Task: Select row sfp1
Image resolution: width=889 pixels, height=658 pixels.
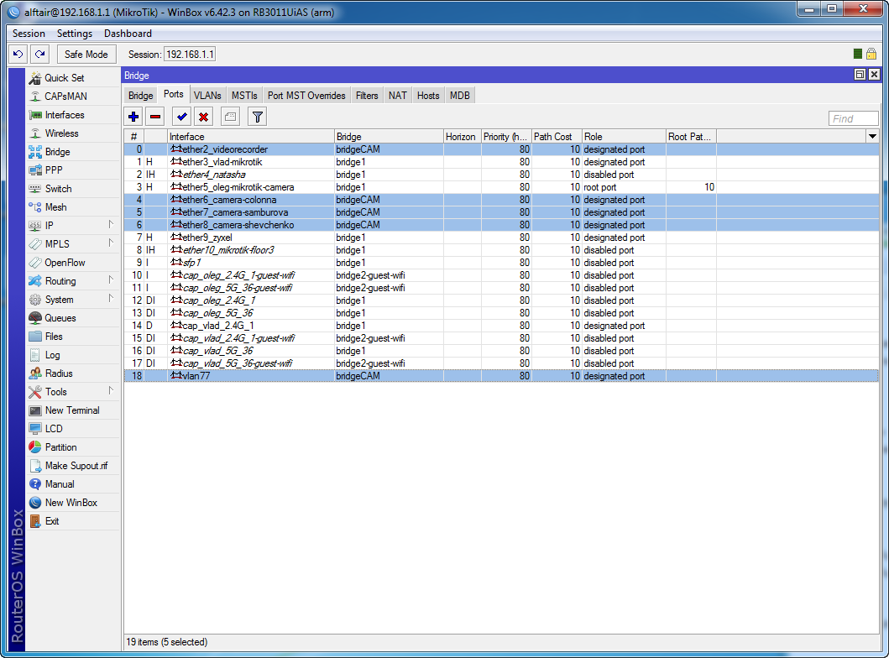Action: (501, 263)
